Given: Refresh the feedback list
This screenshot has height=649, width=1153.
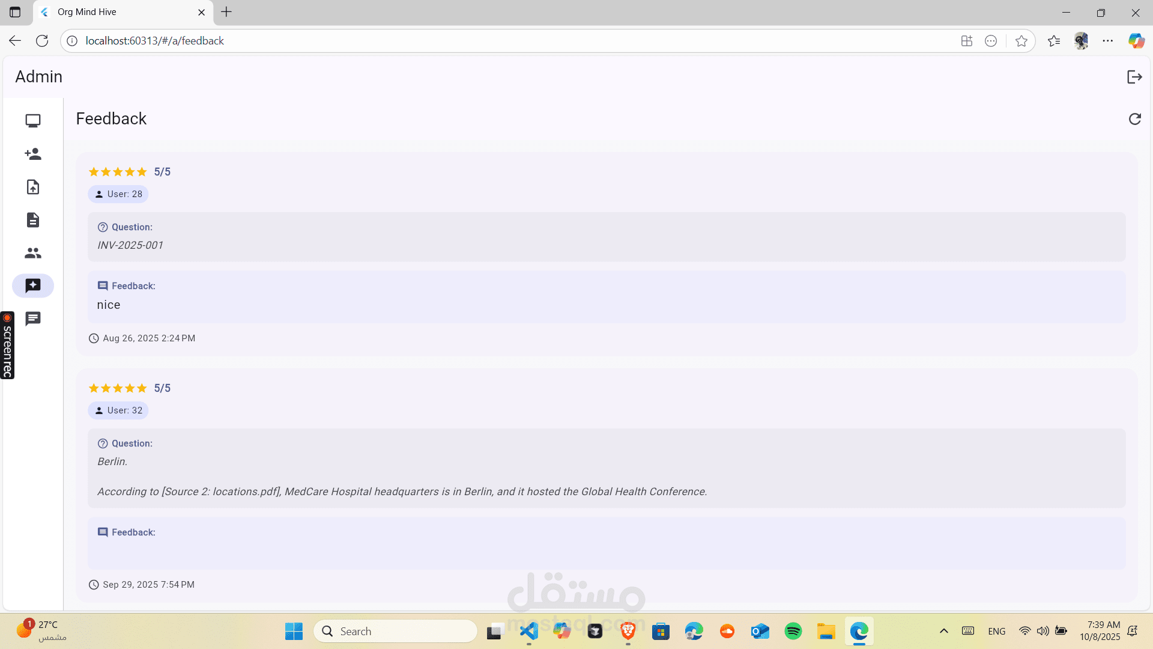Looking at the screenshot, I should [1134, 119].
